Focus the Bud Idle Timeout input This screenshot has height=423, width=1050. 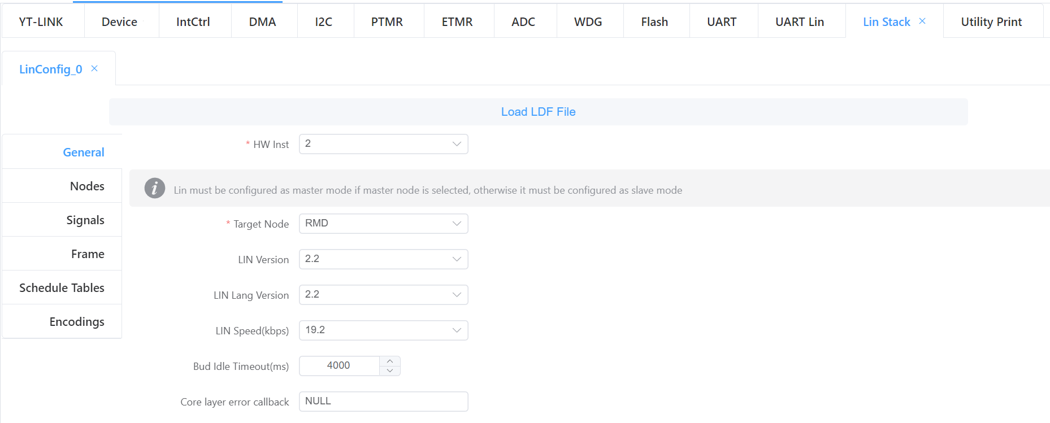[339, 366]
